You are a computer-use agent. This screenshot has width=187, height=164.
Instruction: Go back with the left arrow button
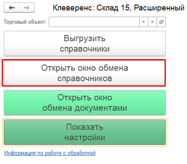pos(12,7)
